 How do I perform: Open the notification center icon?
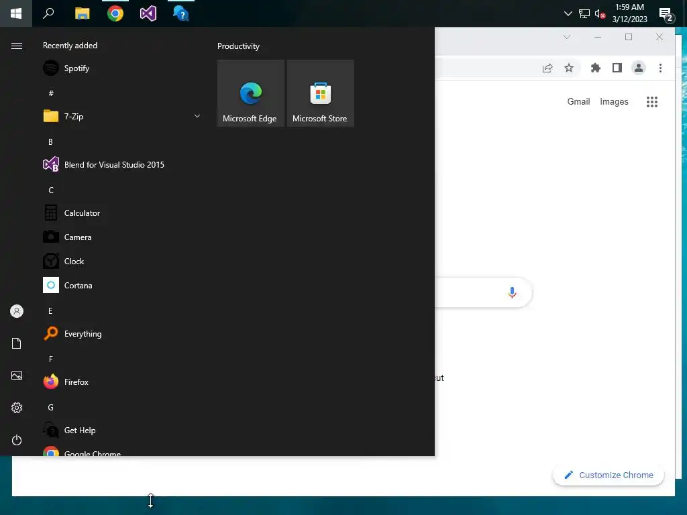click(666, 15)
